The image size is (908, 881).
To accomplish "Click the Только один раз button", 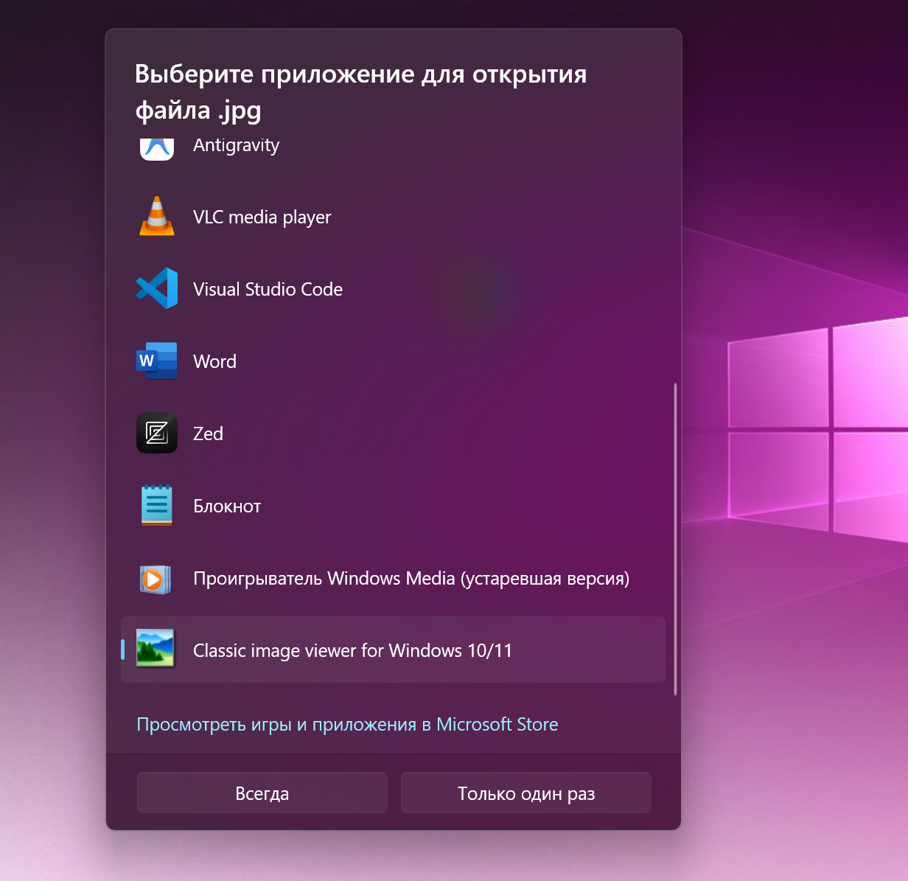I will [x=526, y=793].
